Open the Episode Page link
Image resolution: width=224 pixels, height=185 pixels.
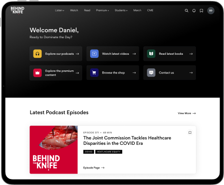coord(94,168)
